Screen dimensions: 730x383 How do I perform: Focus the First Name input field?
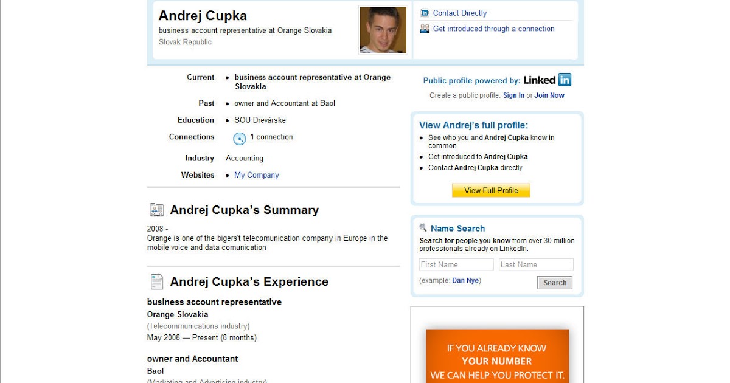(x=456, y=264)
